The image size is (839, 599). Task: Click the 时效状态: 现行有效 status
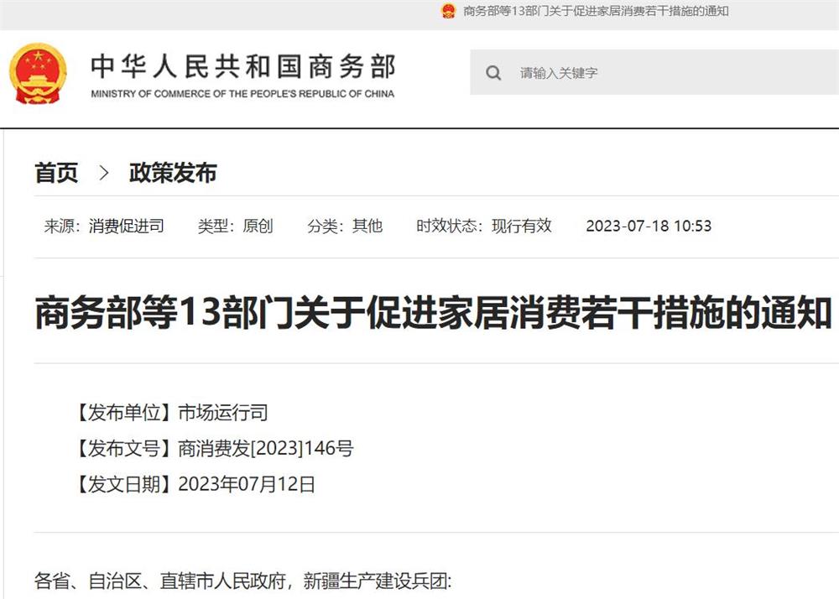(484, 226)
